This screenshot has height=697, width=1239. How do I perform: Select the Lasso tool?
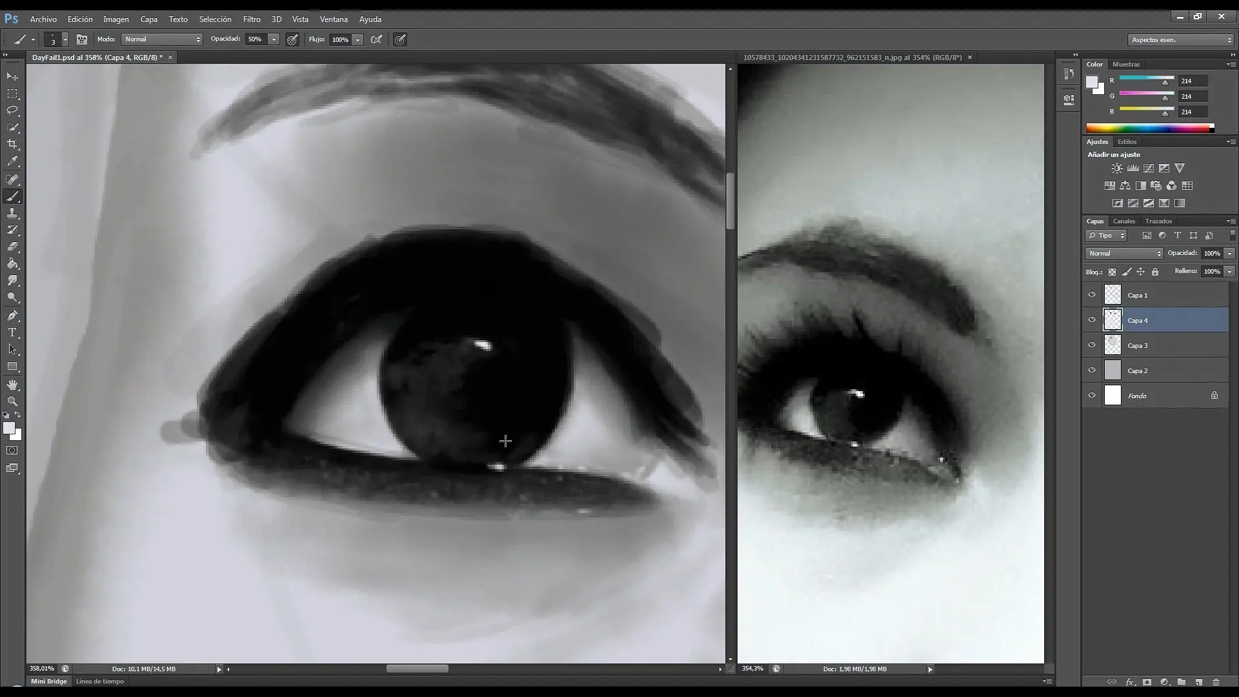[12, 110]
